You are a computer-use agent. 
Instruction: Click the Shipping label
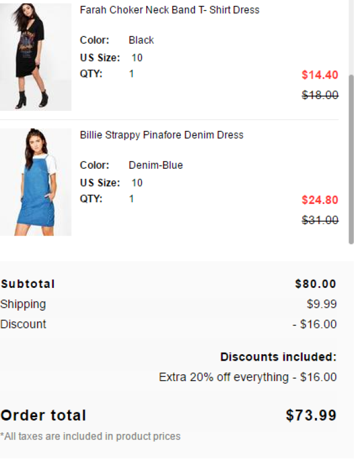click(x=23, y=304)
